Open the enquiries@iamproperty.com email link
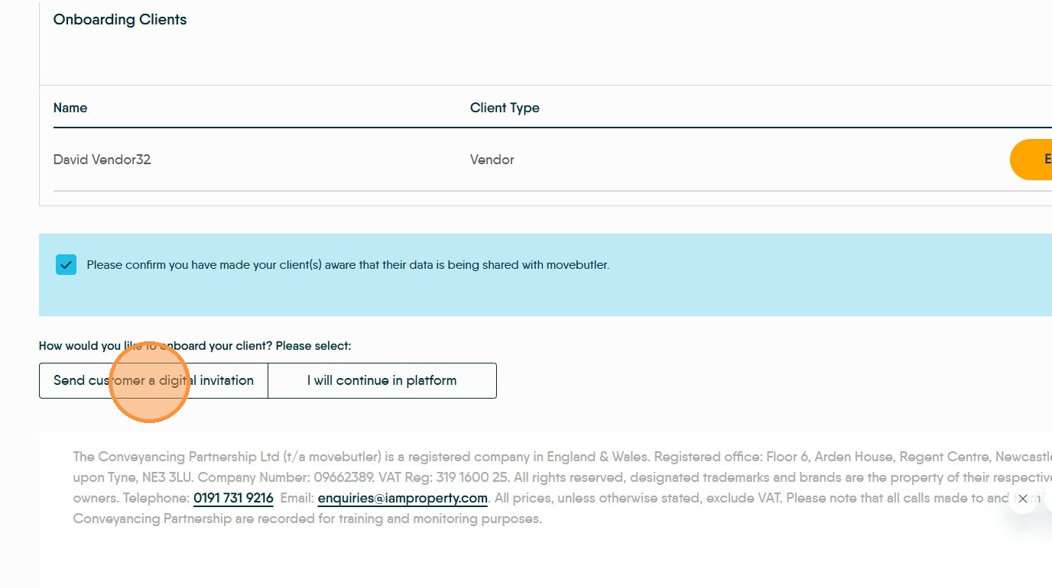Image resolution: width=1052 pixels, height=588 pixels. click(402, 498)
